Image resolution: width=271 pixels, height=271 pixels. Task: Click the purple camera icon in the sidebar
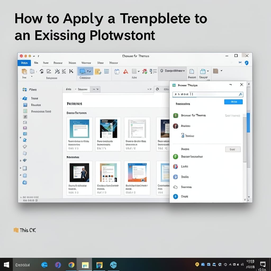click(x=25, y=128)
